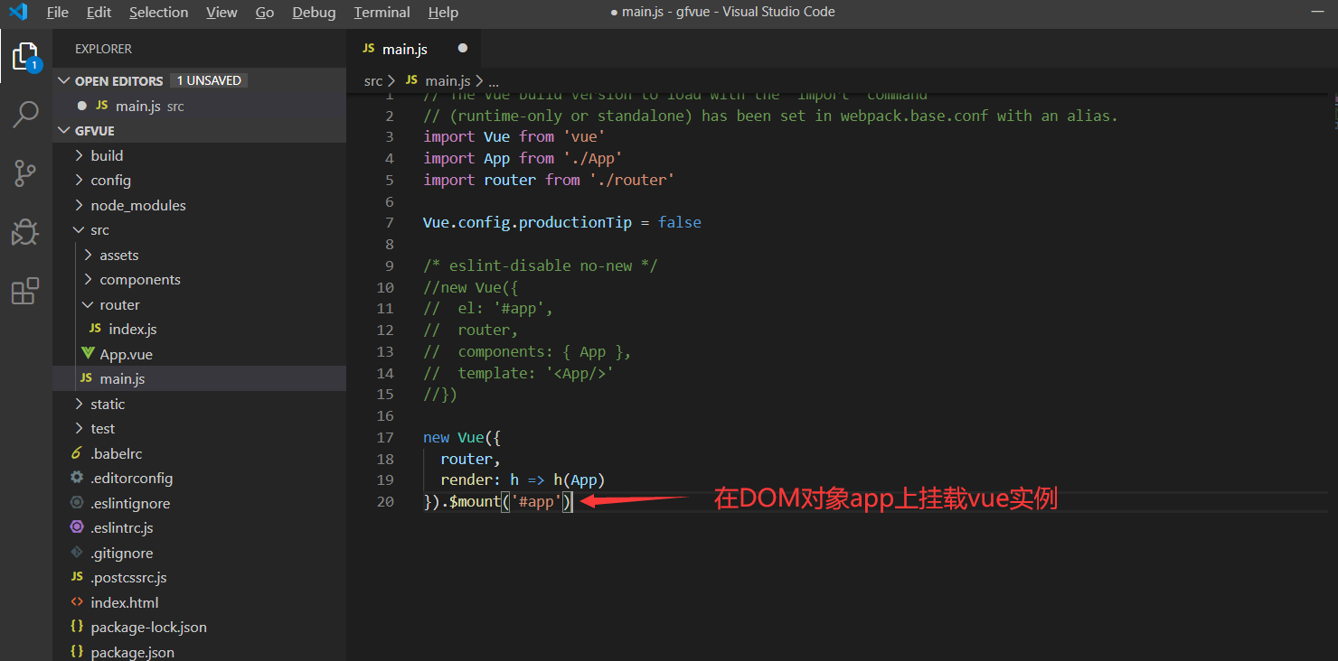Click the git icon of .gitignore
This screenshot has height=661, width=1338.
[x=77, y=553]
